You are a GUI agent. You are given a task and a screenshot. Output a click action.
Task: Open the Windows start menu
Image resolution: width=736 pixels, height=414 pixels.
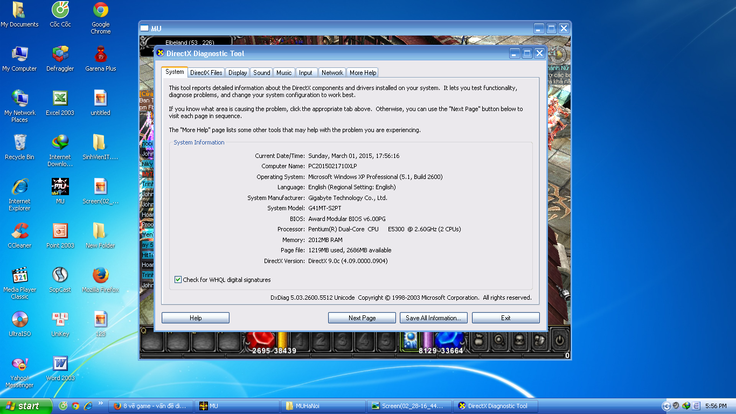click(x=26, y=406)
